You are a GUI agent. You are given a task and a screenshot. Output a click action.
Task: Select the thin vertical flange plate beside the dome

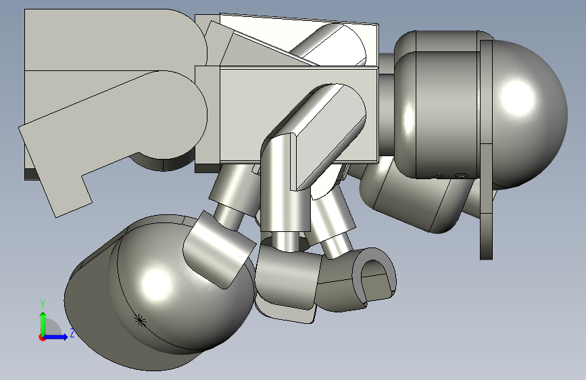click(x=487, y=149)
